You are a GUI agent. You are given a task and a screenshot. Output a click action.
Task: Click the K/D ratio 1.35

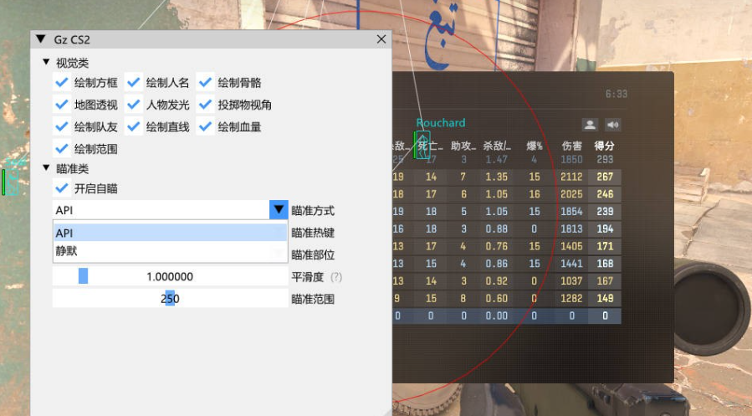pyautogui.click(x=496, y=177)
